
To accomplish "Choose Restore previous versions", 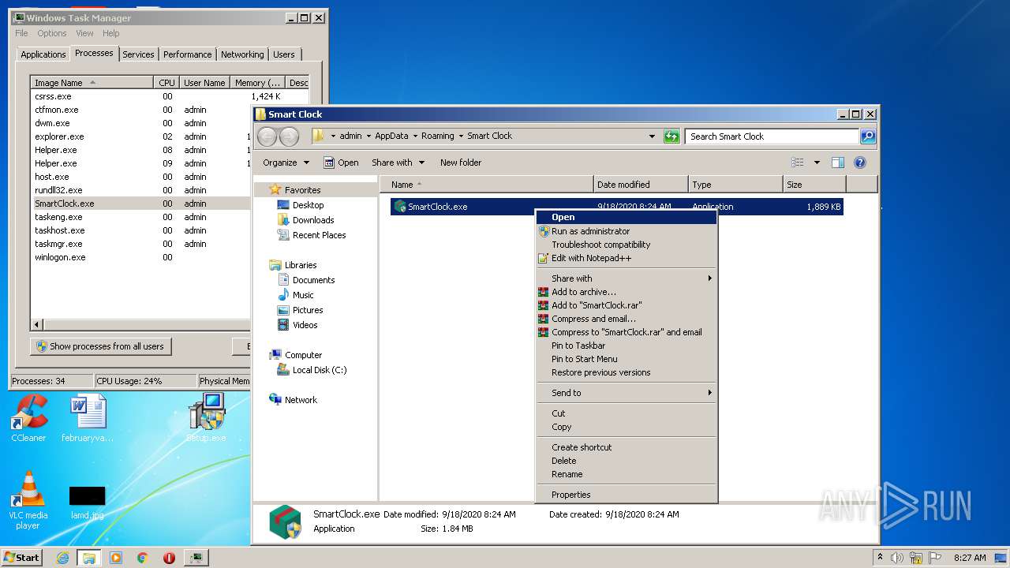I will point(627,372).
